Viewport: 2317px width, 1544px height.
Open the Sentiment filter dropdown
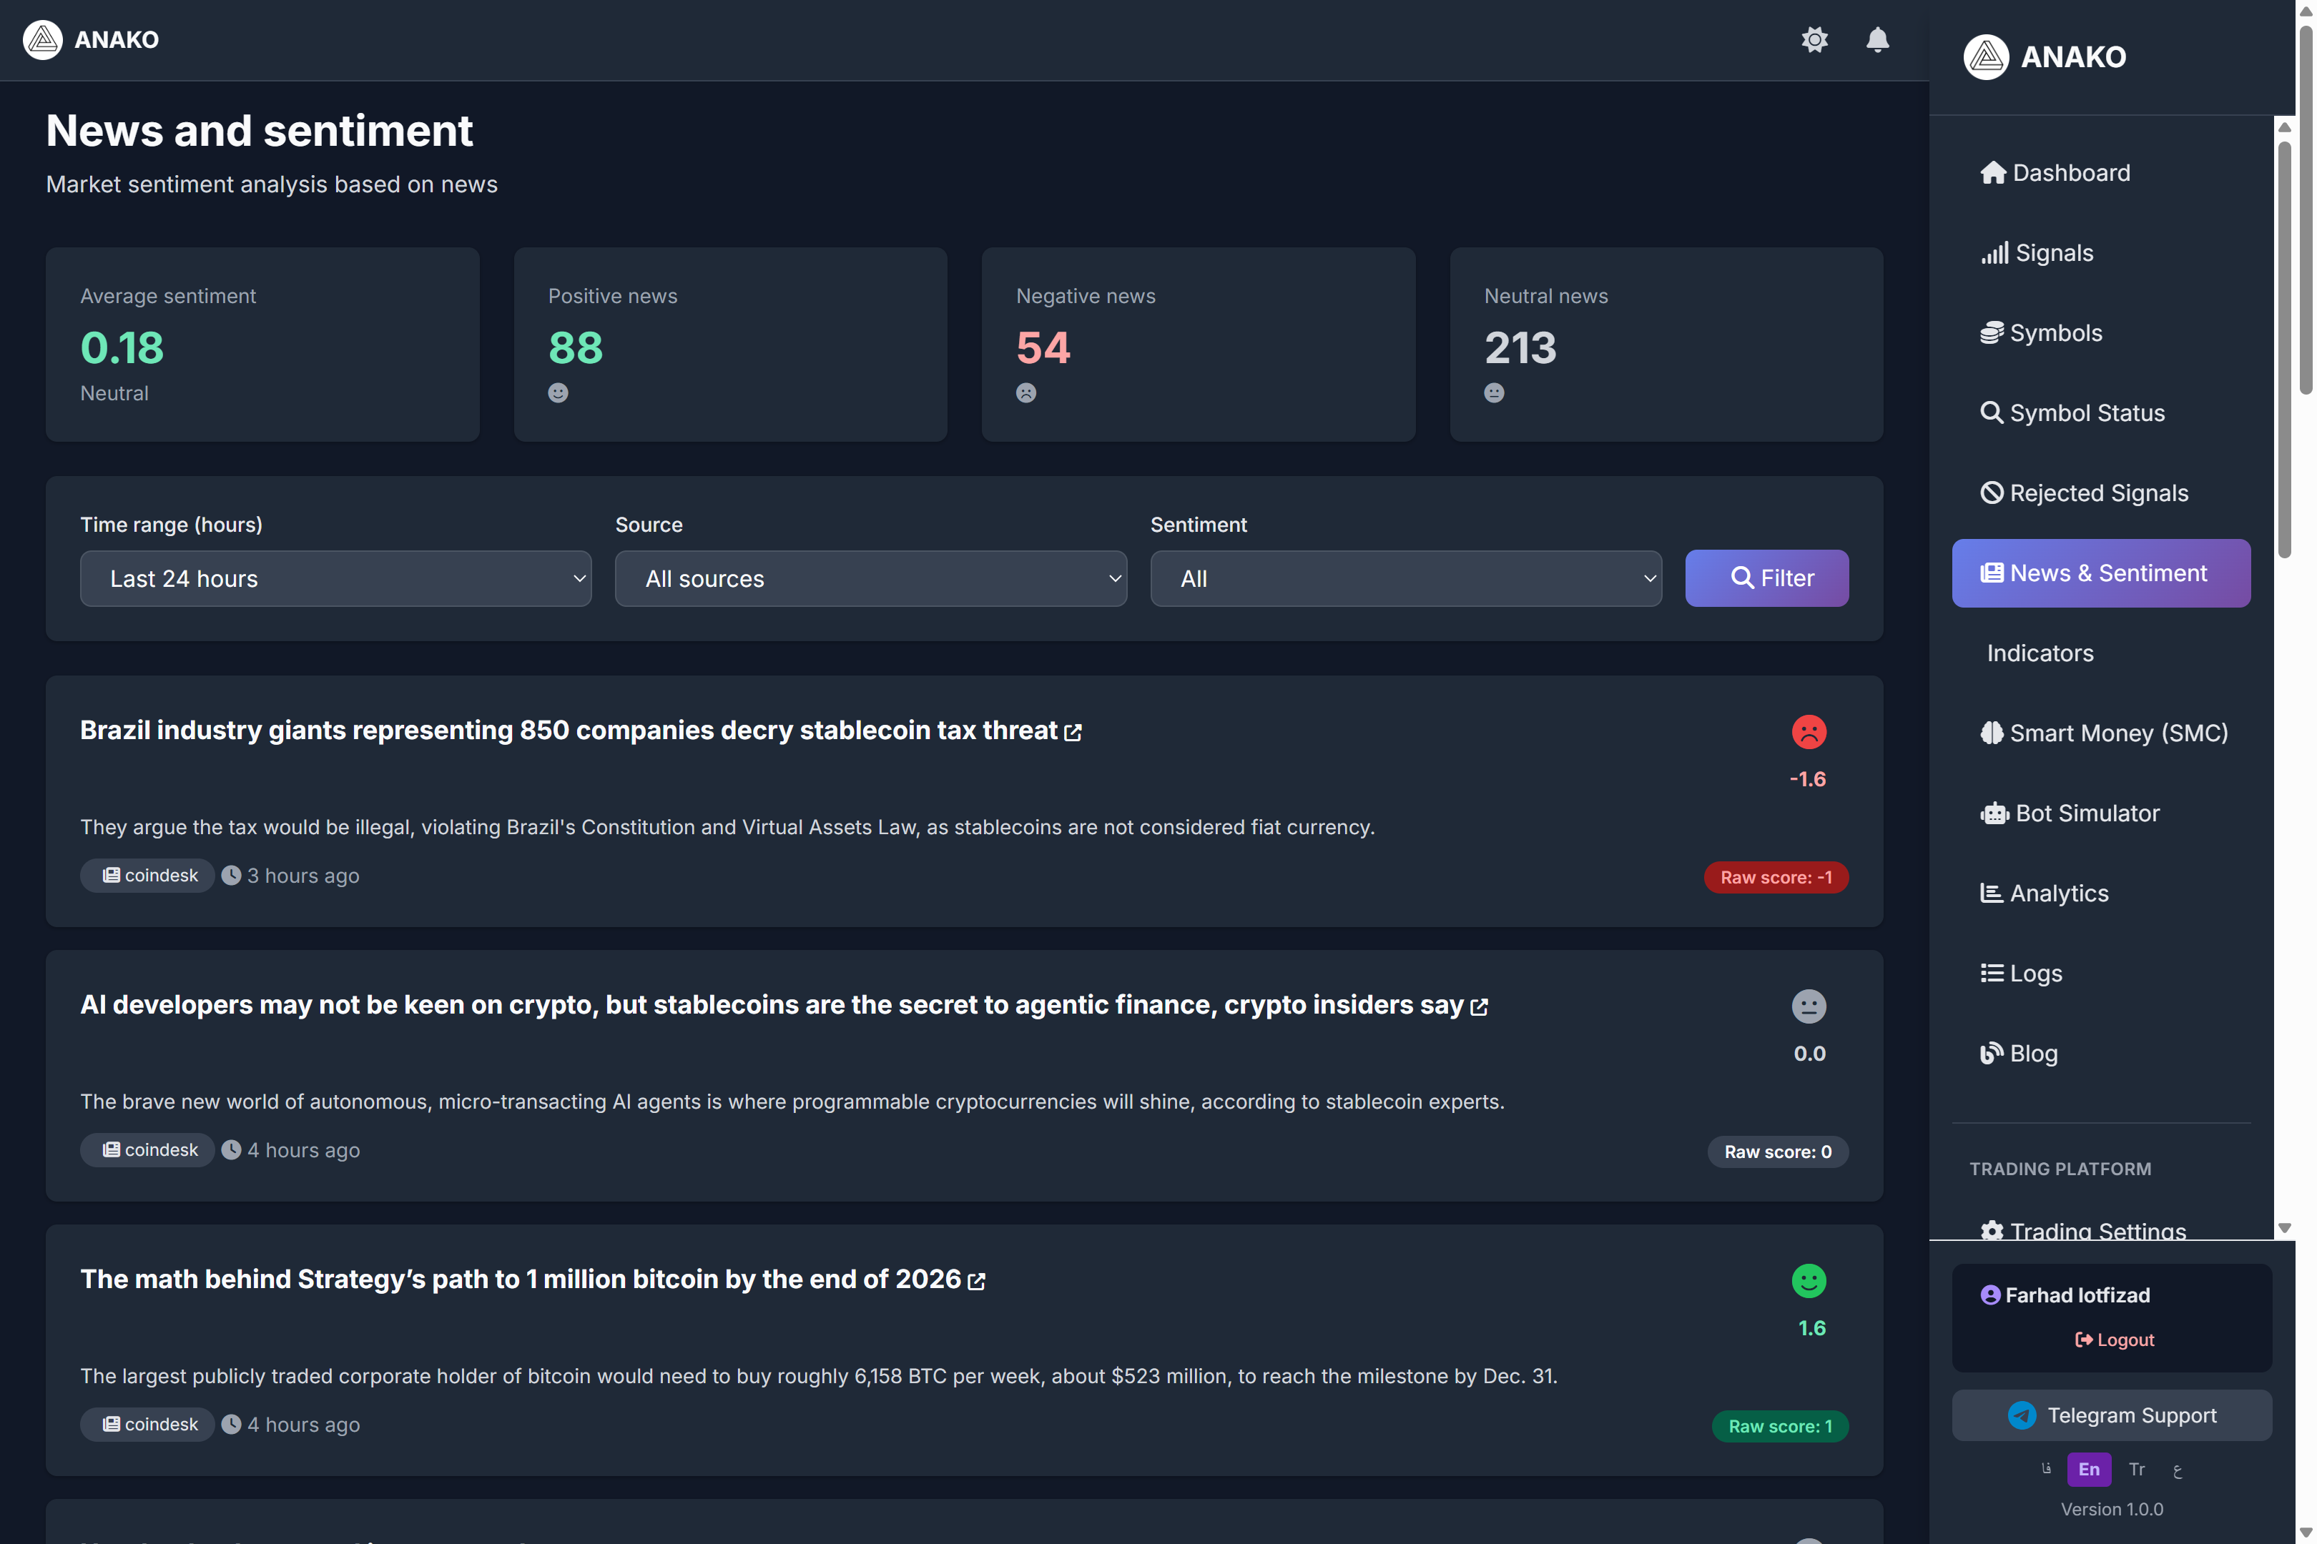point(1405,579)
